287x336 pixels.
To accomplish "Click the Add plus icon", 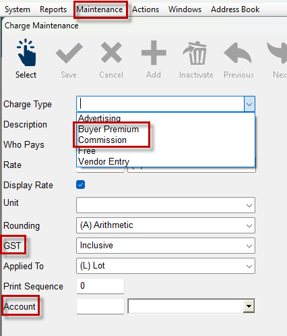I will click(x=154, y=53).
